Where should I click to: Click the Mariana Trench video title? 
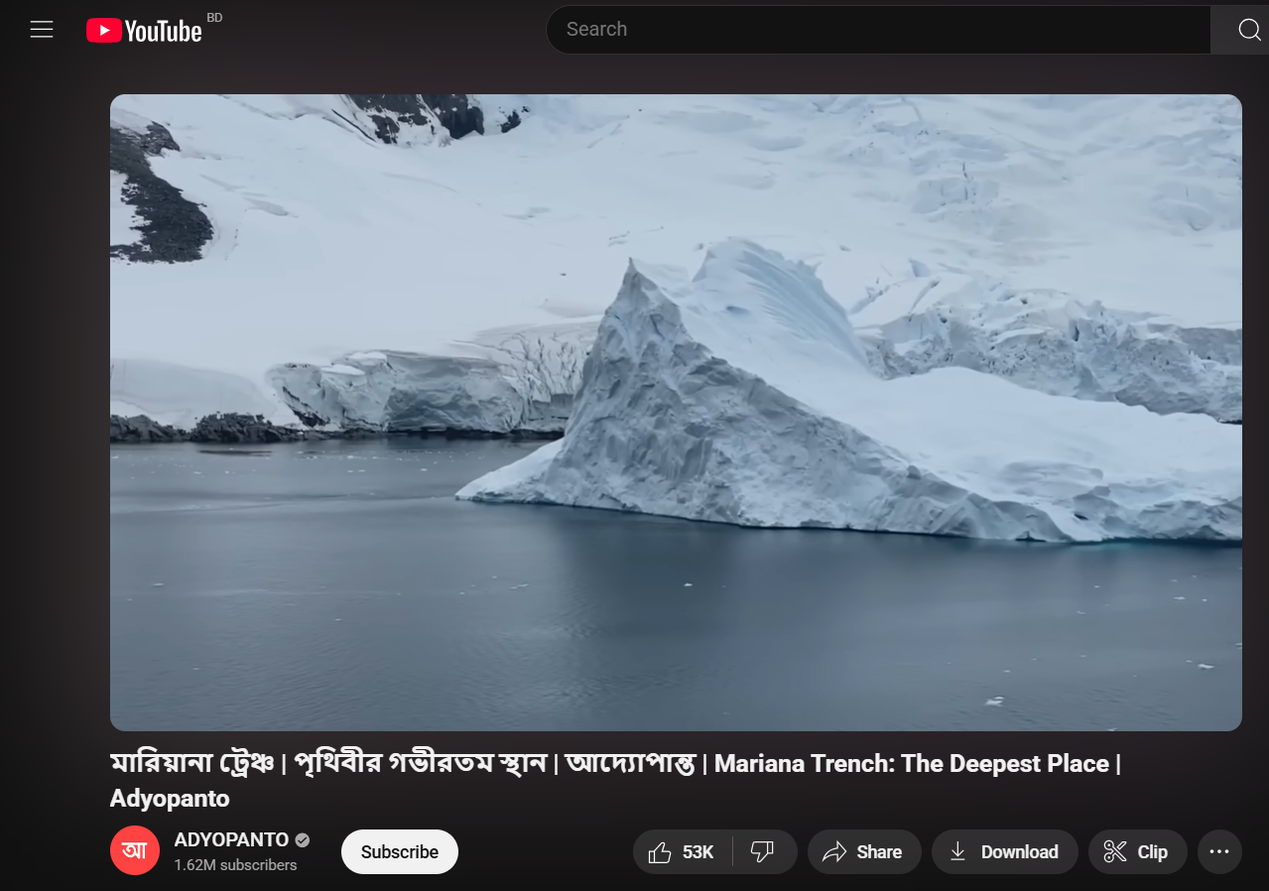click(x=615, y=764)
